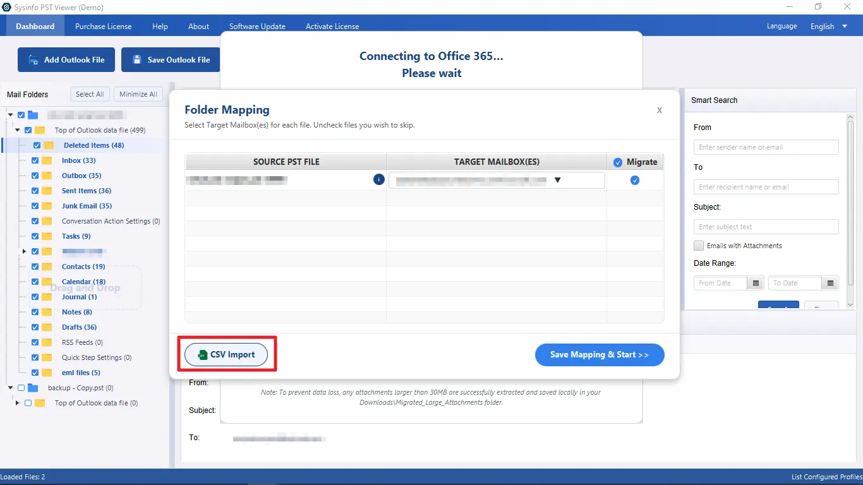This screenshot has width=863, height=485.
Task: Click the Notes (8) folder icon
Action: click(x=47, y=312)
